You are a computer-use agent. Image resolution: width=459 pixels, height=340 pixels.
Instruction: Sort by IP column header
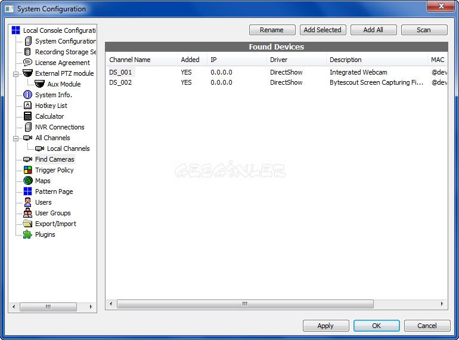[237, 60]
